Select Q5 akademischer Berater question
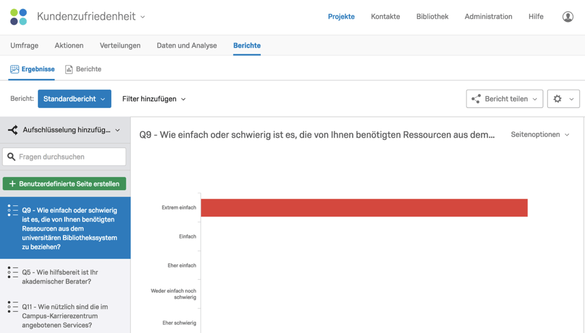This screenshot has height=333, width=585. pyautogui.click(x=65, y=277)
